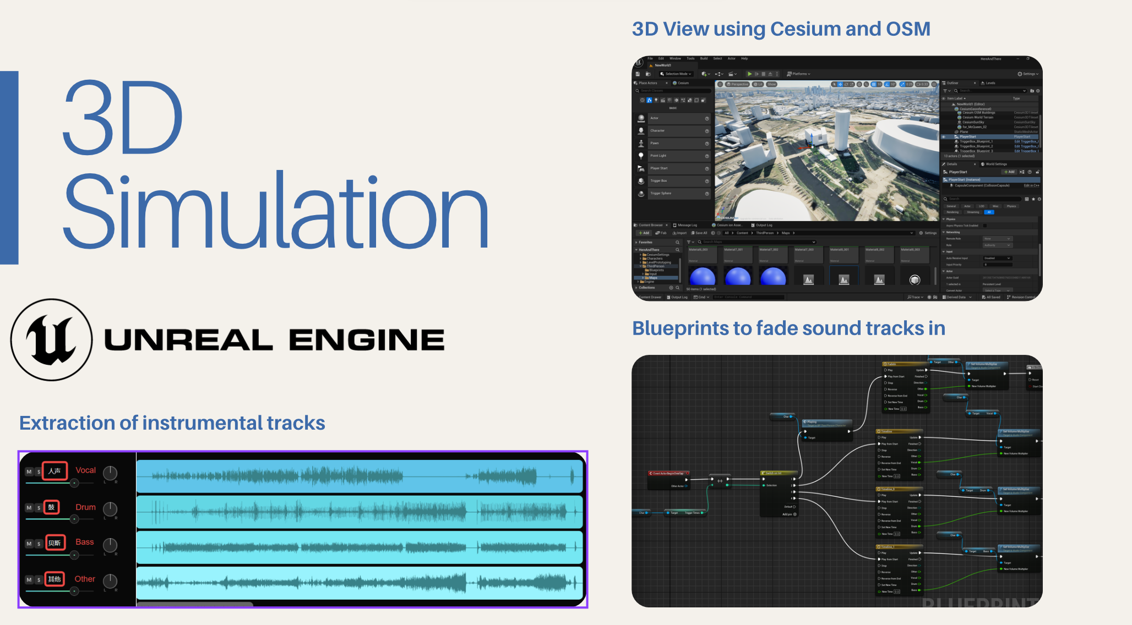1132x625 pixels.
Task: Click the Add button in Content Browser
Action: point(644,233)
